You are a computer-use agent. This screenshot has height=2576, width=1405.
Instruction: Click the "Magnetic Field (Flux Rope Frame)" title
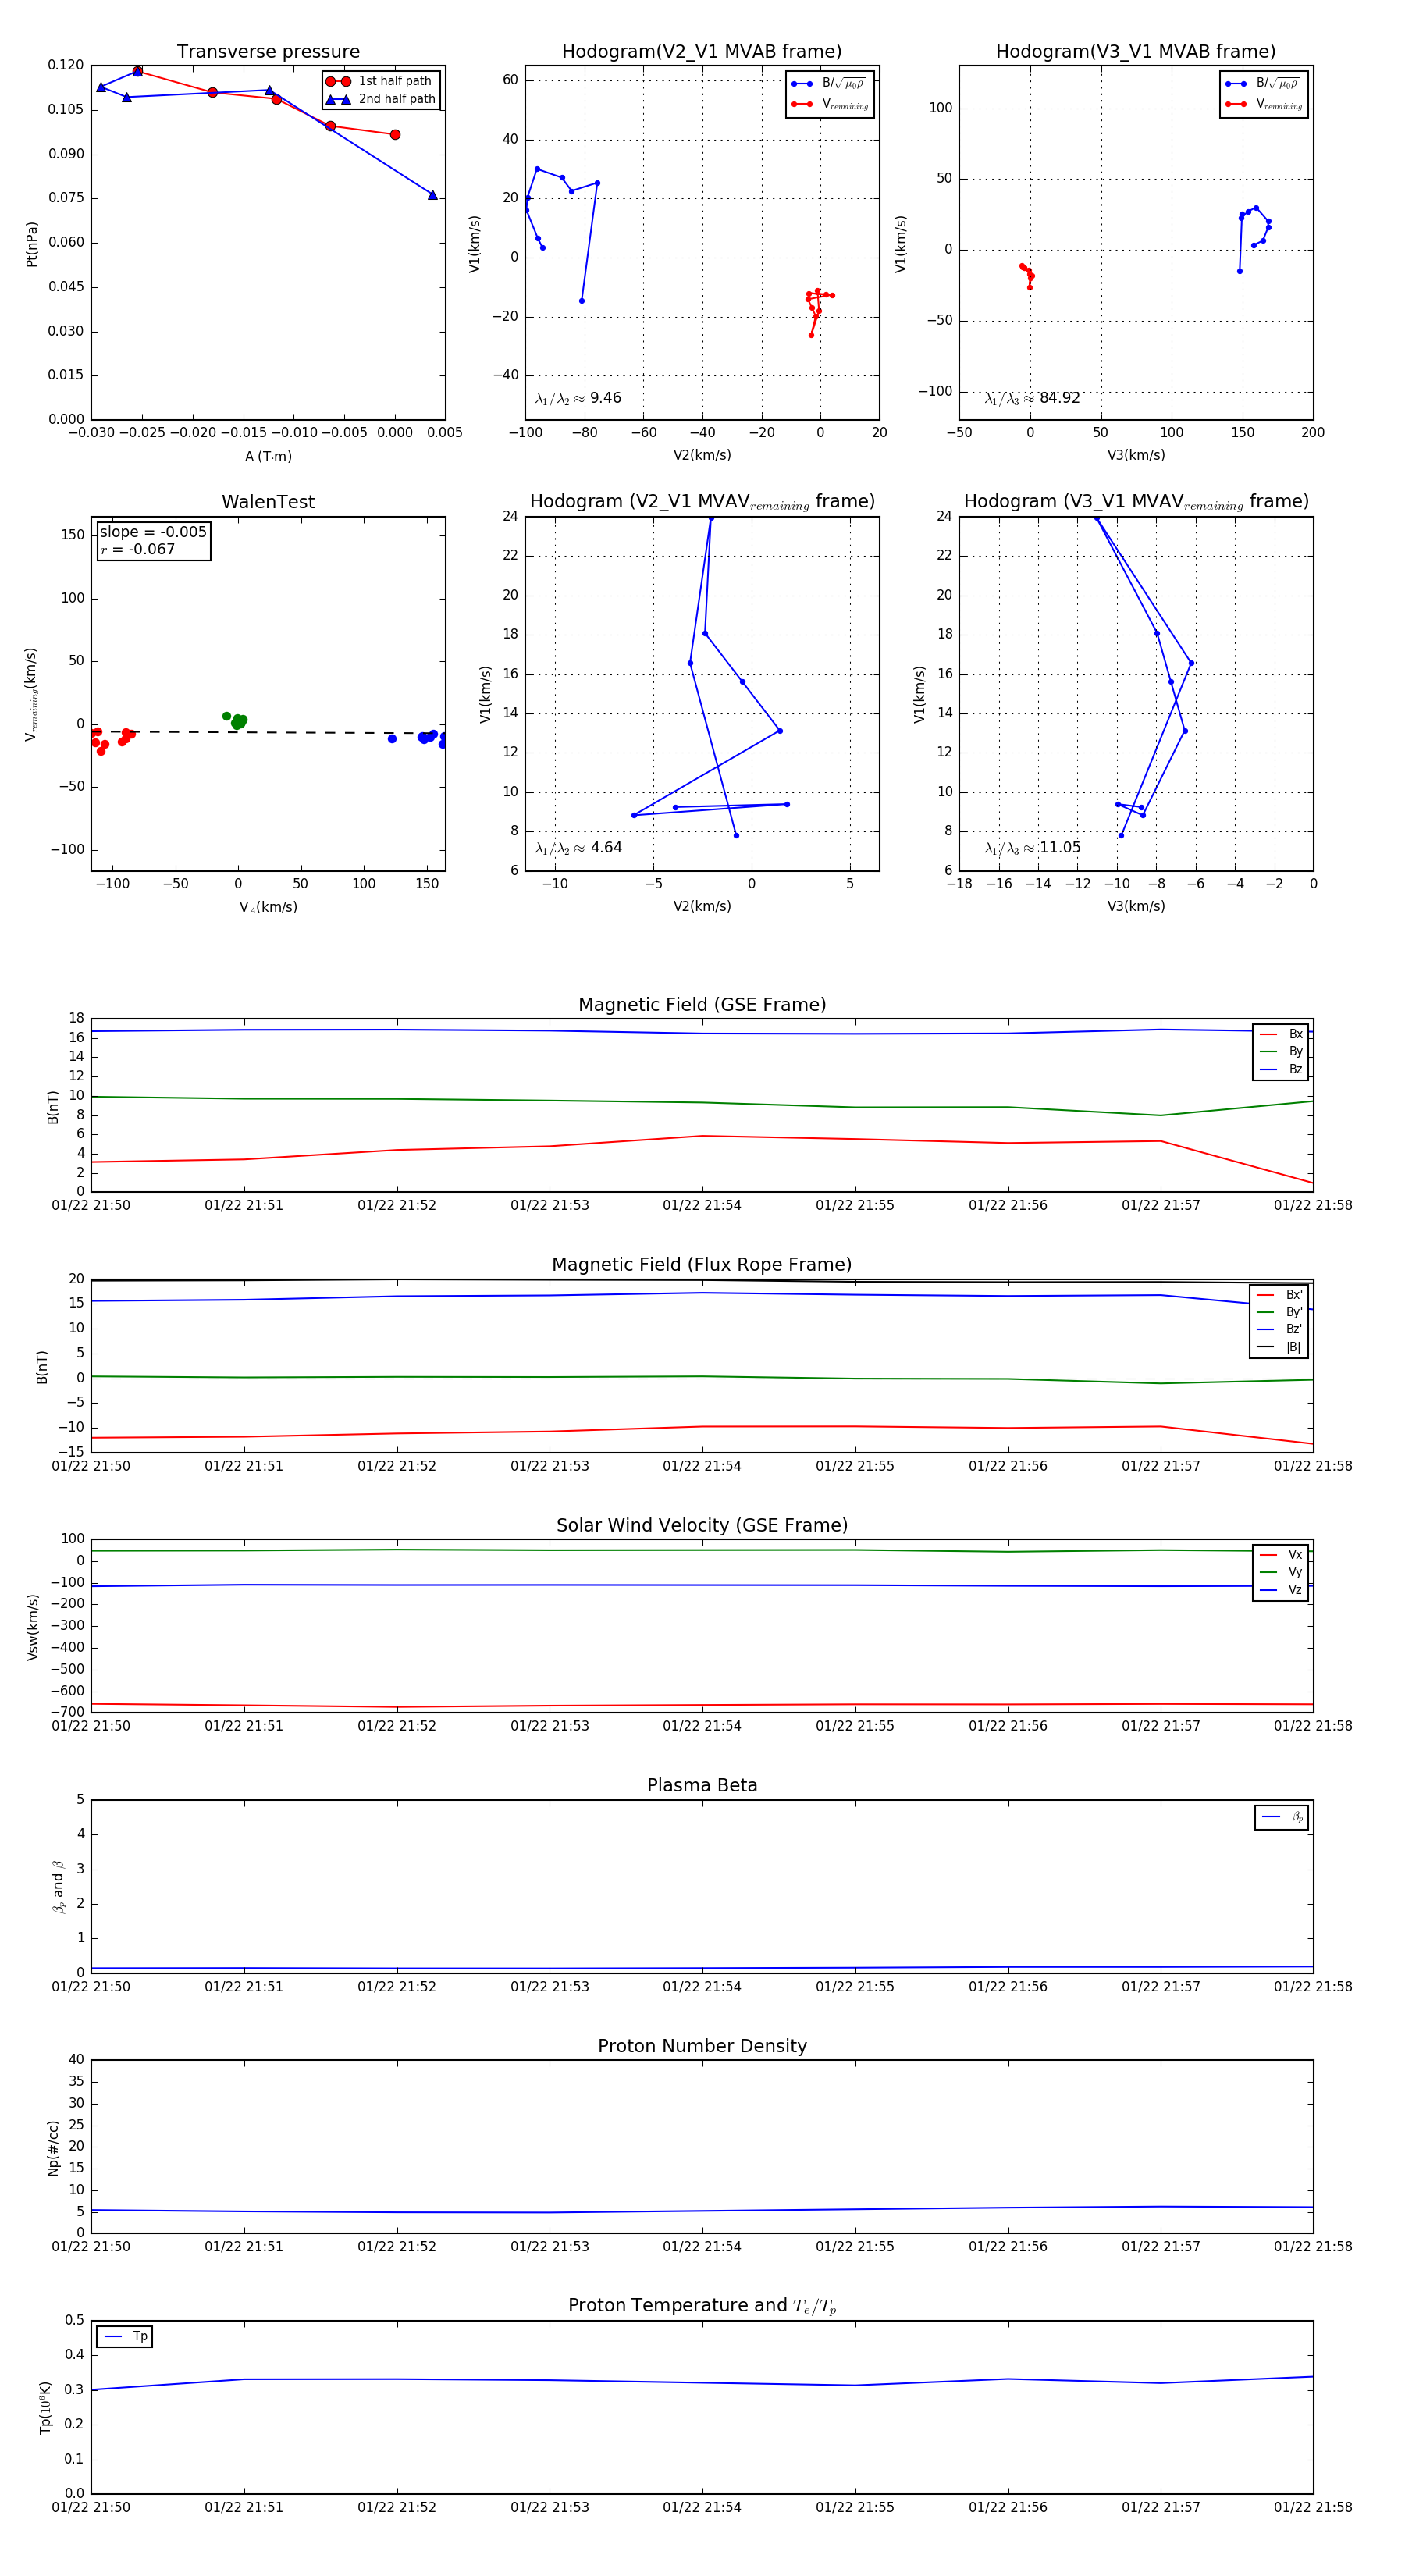click(x=702, y=1265)
